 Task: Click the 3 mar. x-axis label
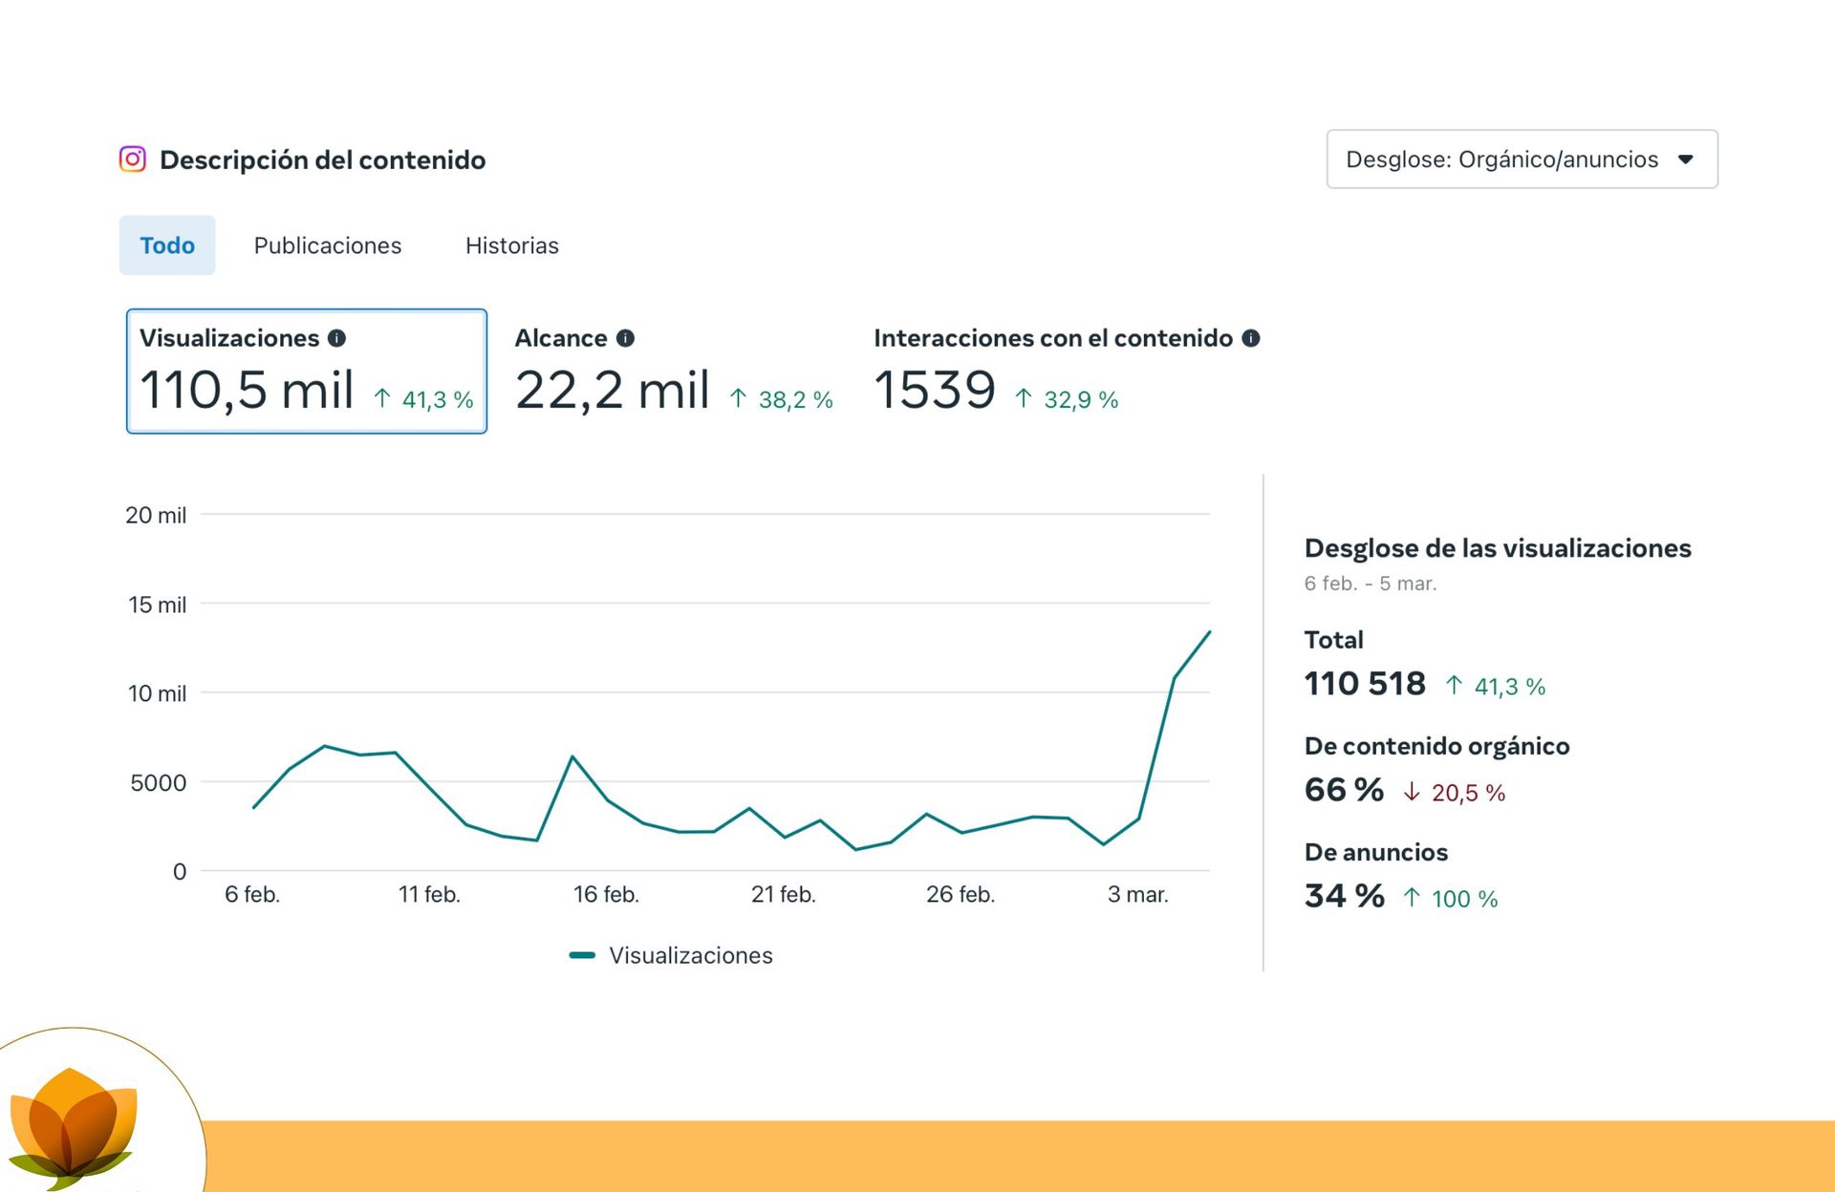1138,895
